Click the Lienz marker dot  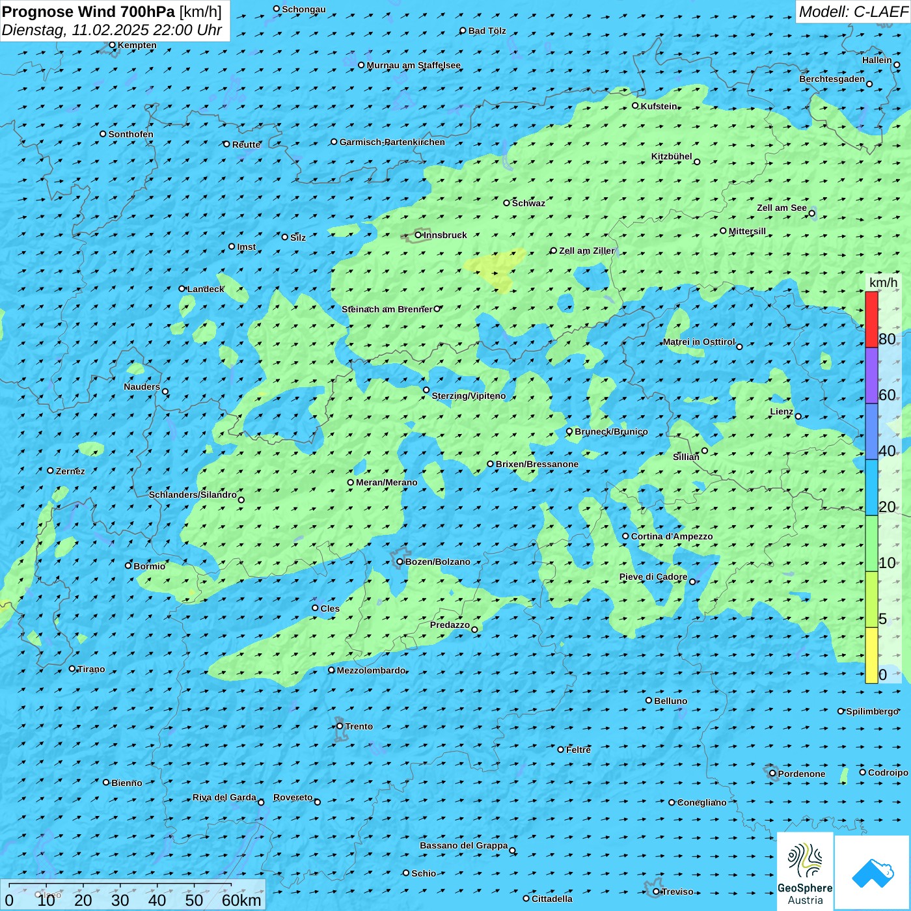pos(798,416)
